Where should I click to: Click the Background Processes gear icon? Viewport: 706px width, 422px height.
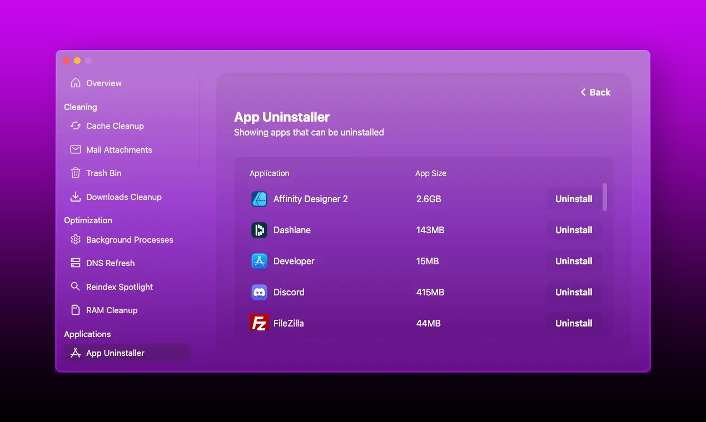click(76, 240)
